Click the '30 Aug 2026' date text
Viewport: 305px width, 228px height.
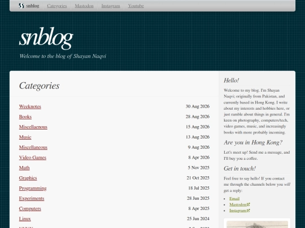tap(198, 106)
